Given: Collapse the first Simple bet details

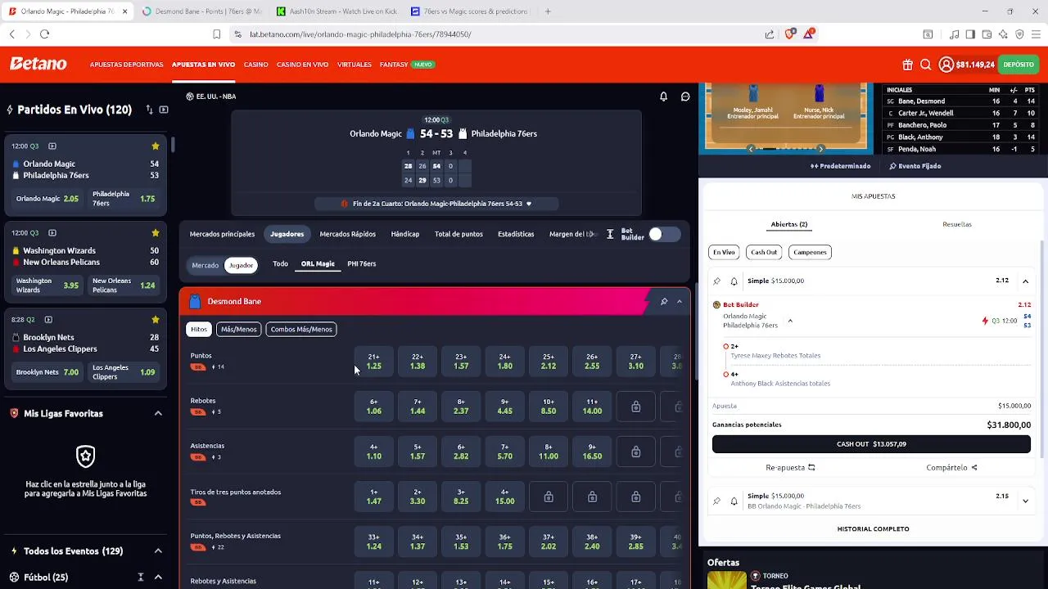Looking at the screenshot, I should click(x=1025, y=281).
